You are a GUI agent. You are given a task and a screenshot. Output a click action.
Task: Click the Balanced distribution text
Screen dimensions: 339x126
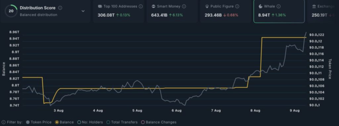pyautogui.click(x=38, y=15)
